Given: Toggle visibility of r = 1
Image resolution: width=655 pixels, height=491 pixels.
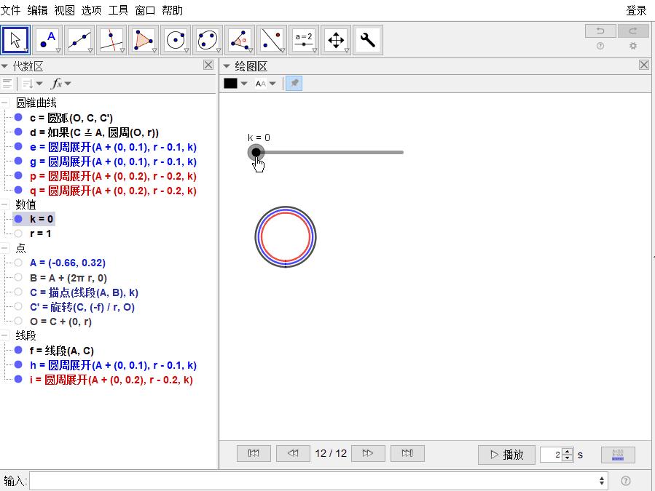Looking at the screenshot, I should click(x=18, y=233).
